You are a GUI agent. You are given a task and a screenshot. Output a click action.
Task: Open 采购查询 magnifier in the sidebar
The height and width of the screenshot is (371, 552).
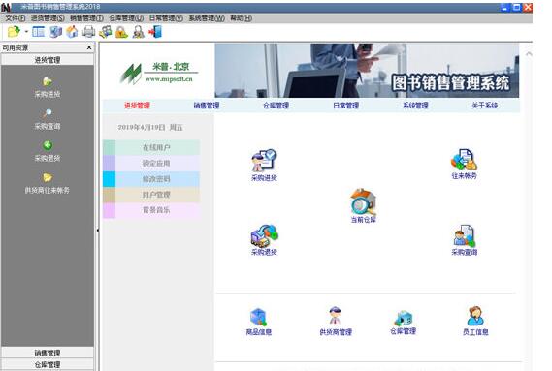pos(48,119)
